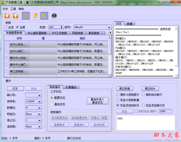
Task: Click 重启并进入通信状态 button
Action: click(x=97, y=101)
